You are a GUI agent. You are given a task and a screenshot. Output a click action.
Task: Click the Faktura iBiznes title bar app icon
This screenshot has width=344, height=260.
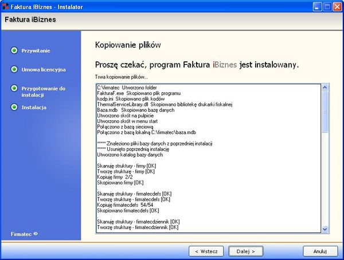pos(5,6)
